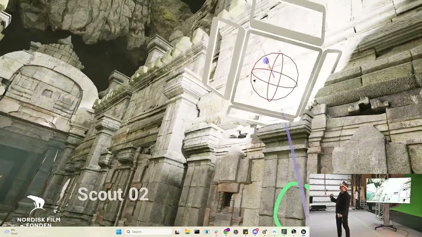Open File Explorer from the taskbar

point(187,232)
